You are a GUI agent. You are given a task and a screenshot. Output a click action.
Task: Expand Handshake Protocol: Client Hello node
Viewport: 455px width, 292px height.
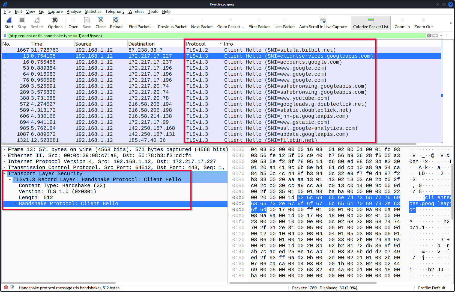[x=15, y=203]
